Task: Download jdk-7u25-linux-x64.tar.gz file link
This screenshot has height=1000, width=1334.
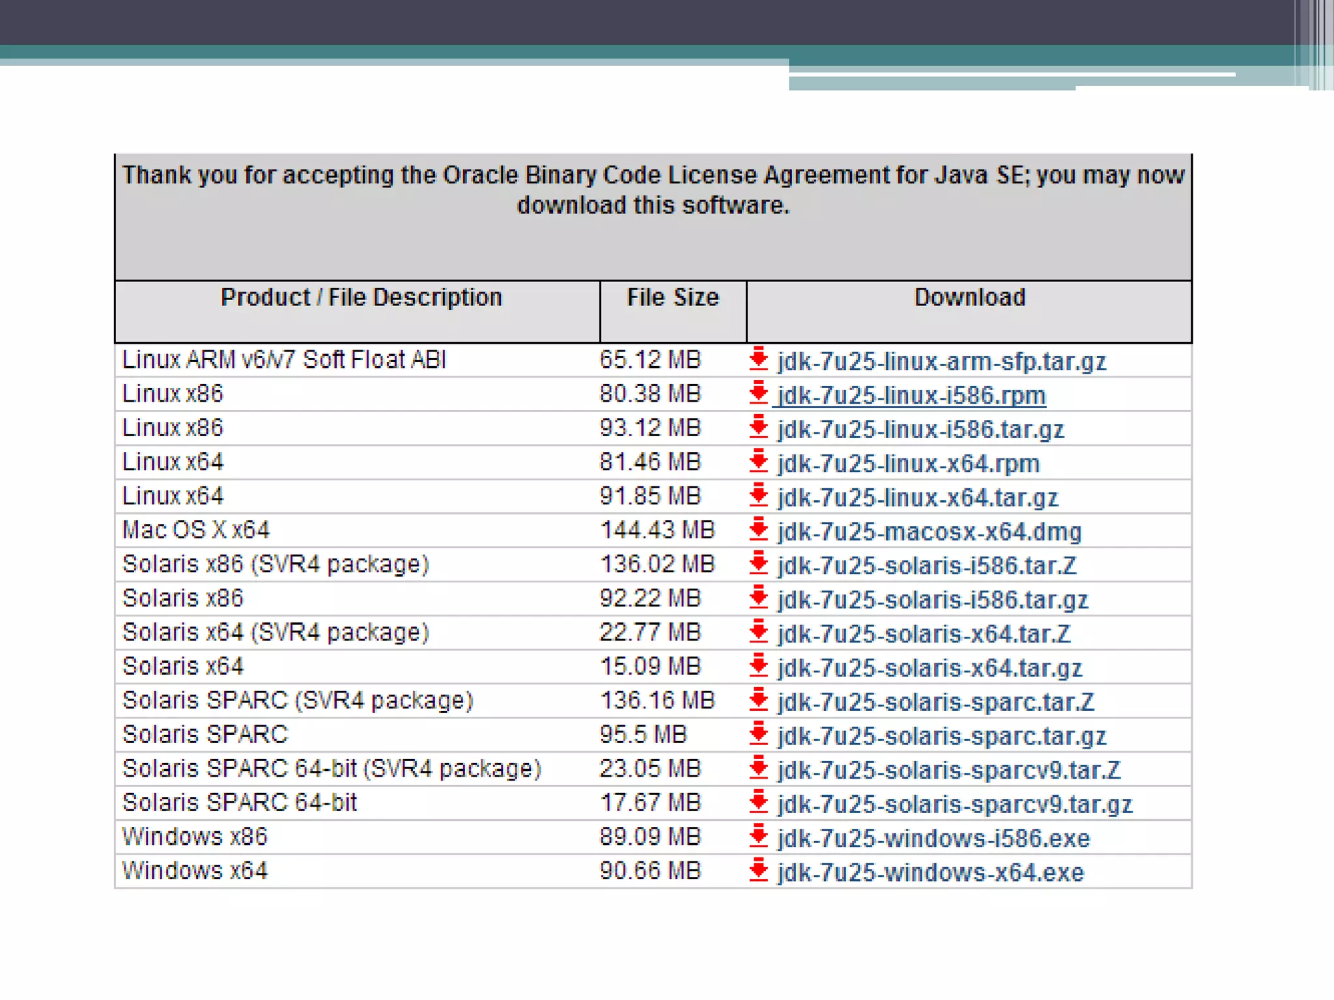Action: click(x=917, y=498)
